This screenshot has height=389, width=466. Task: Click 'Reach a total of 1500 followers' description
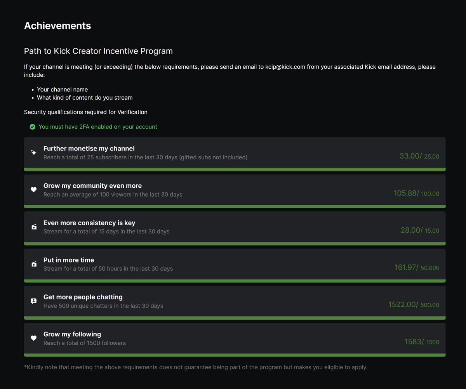click(x=85, y=343)
